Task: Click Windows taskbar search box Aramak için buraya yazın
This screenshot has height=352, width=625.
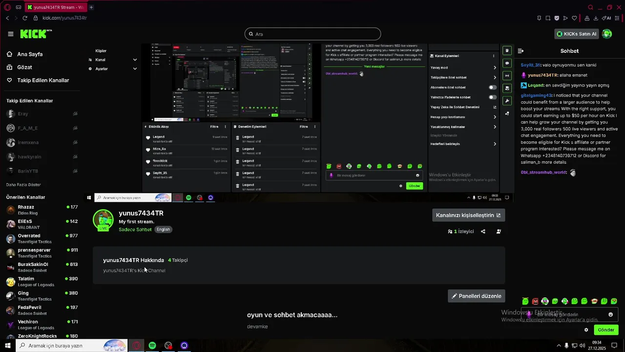Action: [x=72, y=346]
